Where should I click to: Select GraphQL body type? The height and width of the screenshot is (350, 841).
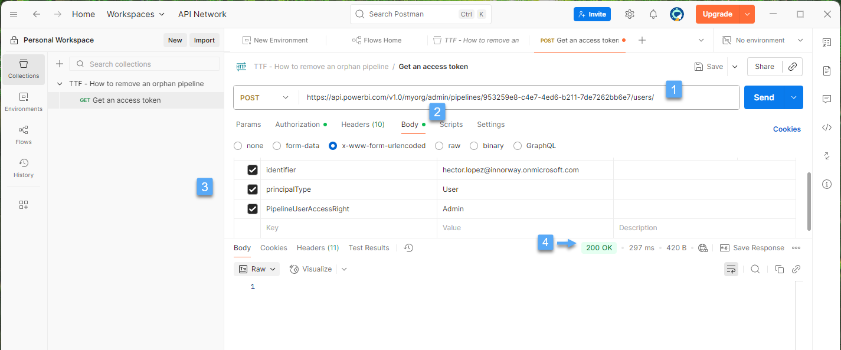pos(518,146)
